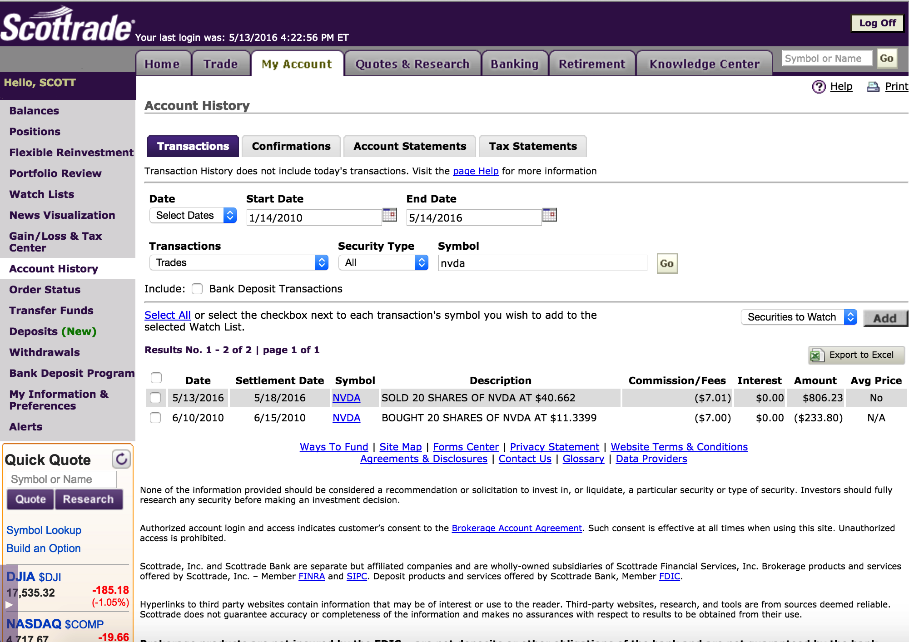Viewport: 909px width, 642px height.
Task: Check the 6/10/2010 NVDA bought transaction
Action: click(x=155, y=418)
